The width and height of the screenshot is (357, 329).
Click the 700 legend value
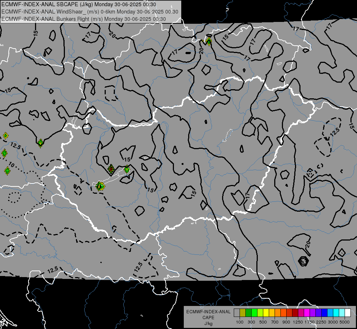coord(275,322)
